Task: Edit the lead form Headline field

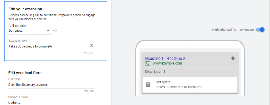Action: point(51,85)
